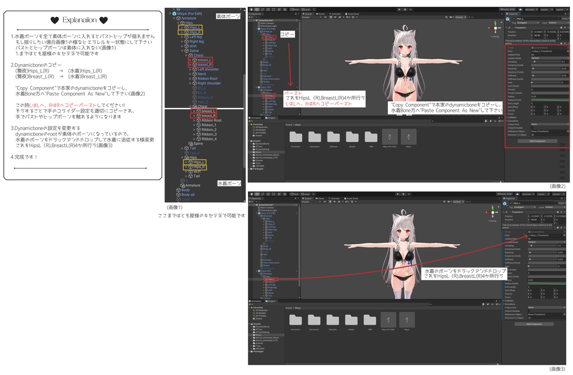Select the Transform tool in 画像2 Unity toolbar
Viewport: 573px width, 375px height.
pos(279,10)
